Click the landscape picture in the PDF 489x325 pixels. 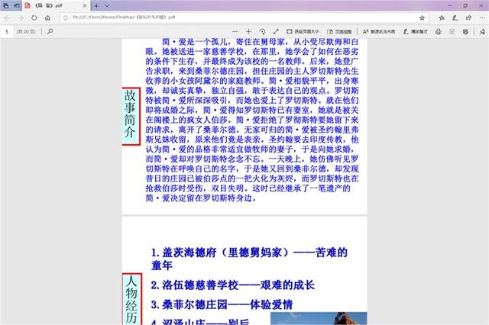(319, 318)
